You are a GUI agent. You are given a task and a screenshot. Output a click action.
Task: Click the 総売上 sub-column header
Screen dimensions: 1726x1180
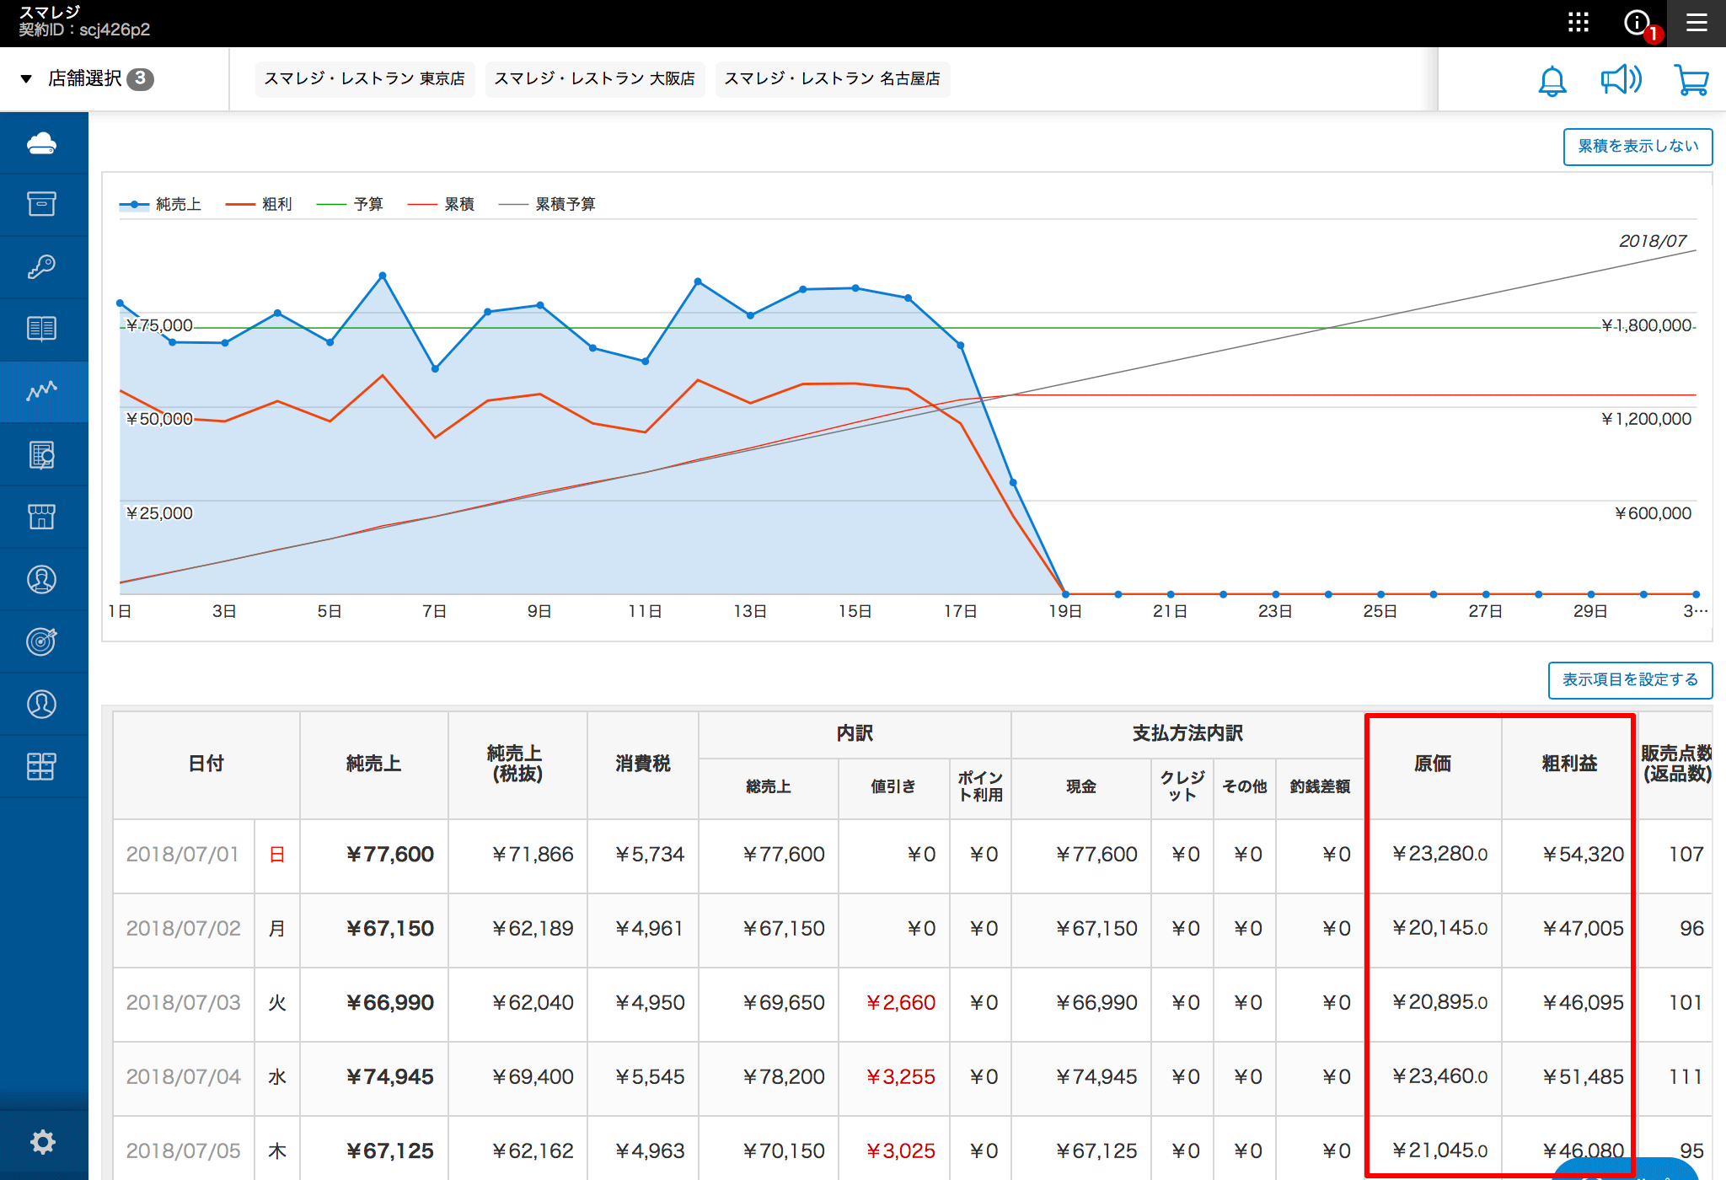point(769,787)
